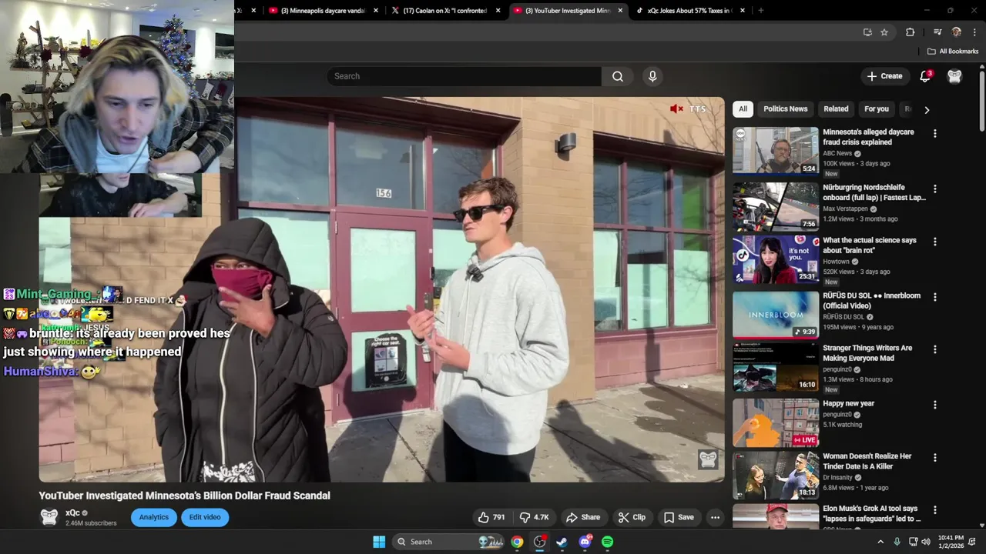
Task: Clip the video
Action: point(632,517)
